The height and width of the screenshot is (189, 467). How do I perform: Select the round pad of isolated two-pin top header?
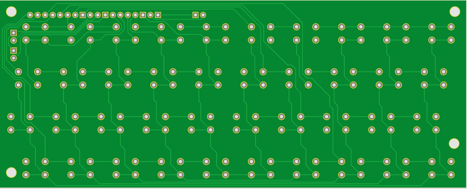coord(203,15)
